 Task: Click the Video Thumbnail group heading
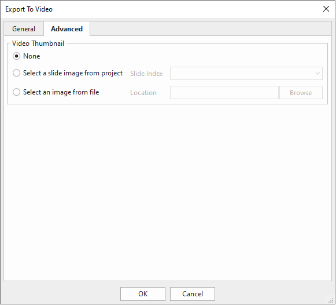[x=38, y=43]
